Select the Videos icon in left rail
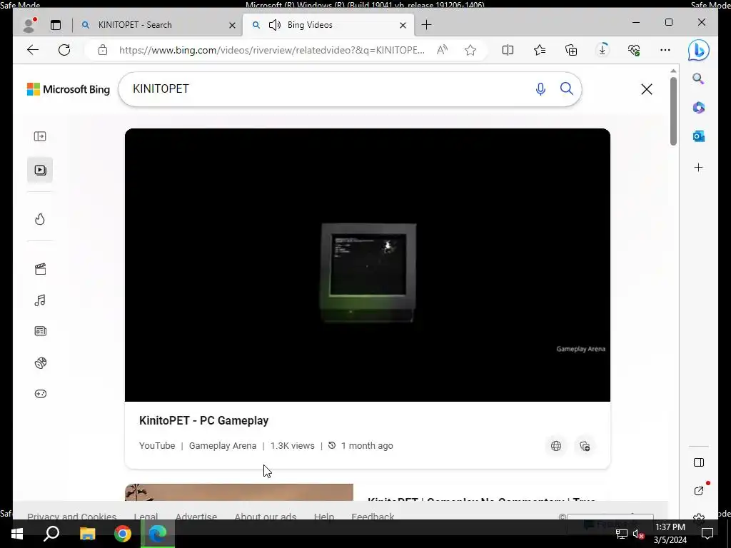 tap(40, 170)
